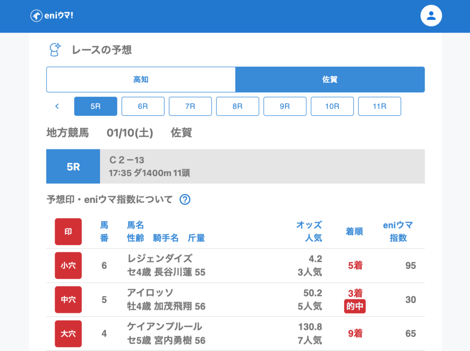Click the red 印 column header badge
Screen dimensions: 470x351
pyautogui.click(x=68, y=232)
